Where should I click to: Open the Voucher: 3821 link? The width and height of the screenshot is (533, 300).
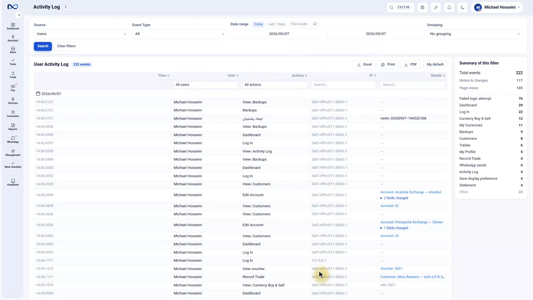coord(391,269)
